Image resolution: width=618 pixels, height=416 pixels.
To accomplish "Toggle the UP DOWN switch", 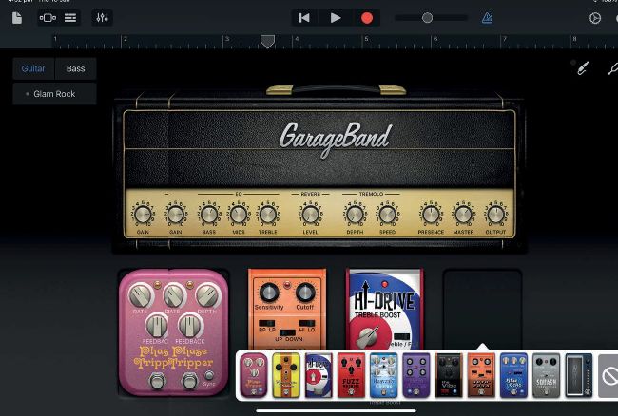I will coord(287,332).
